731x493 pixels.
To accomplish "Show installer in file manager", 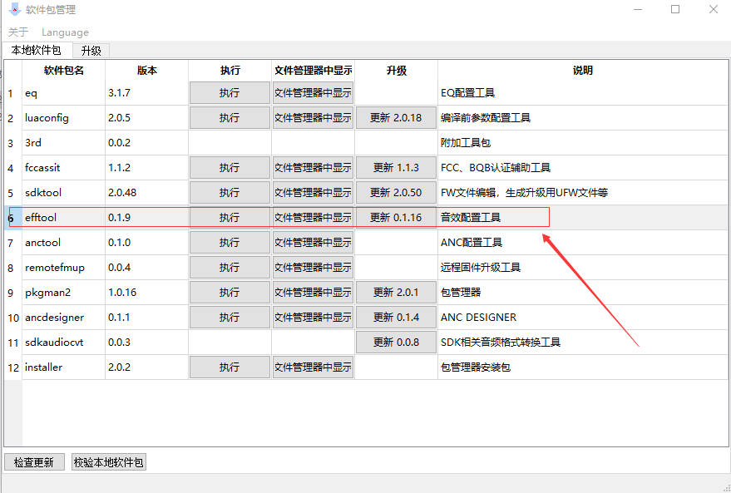I will point(313,367).
